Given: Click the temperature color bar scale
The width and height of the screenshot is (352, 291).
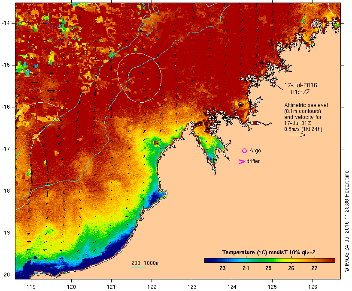Looking at the screenshot, I should pyautogui.click(x=270, y=260).
